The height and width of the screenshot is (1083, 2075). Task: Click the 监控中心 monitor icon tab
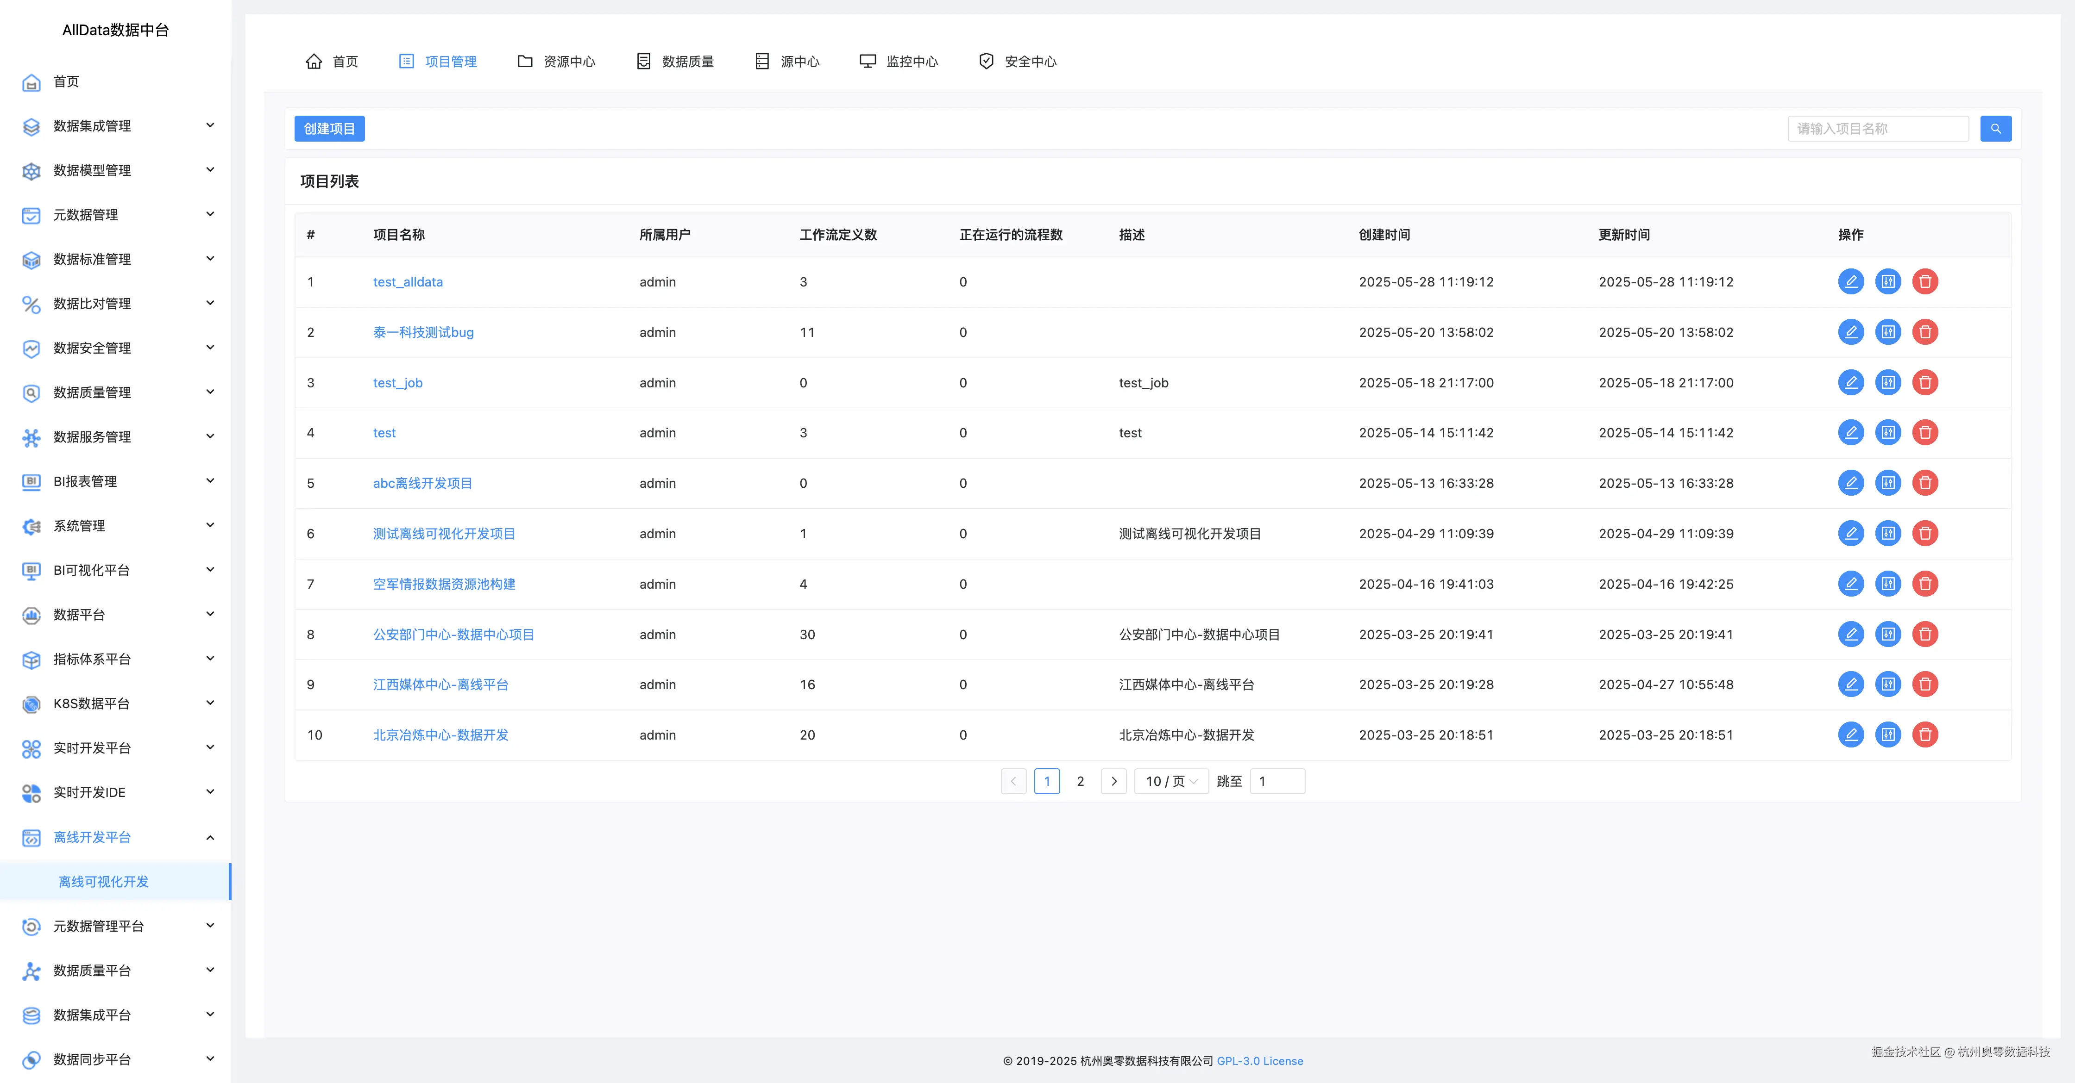pyautogui.click(x=867, y=61)
